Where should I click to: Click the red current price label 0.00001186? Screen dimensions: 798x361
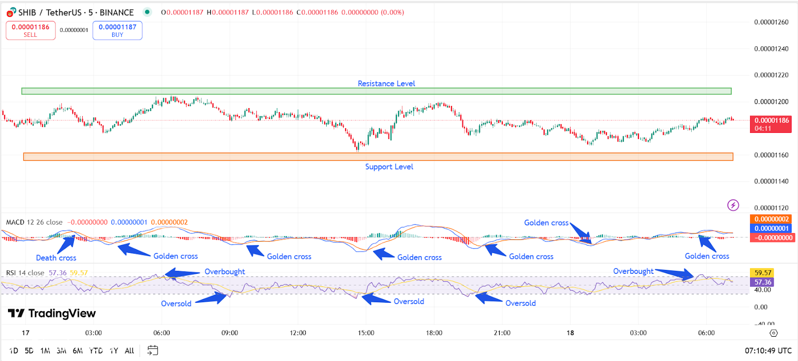point(771,124)
